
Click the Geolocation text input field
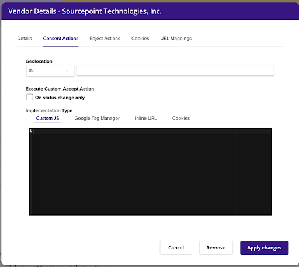175,70
